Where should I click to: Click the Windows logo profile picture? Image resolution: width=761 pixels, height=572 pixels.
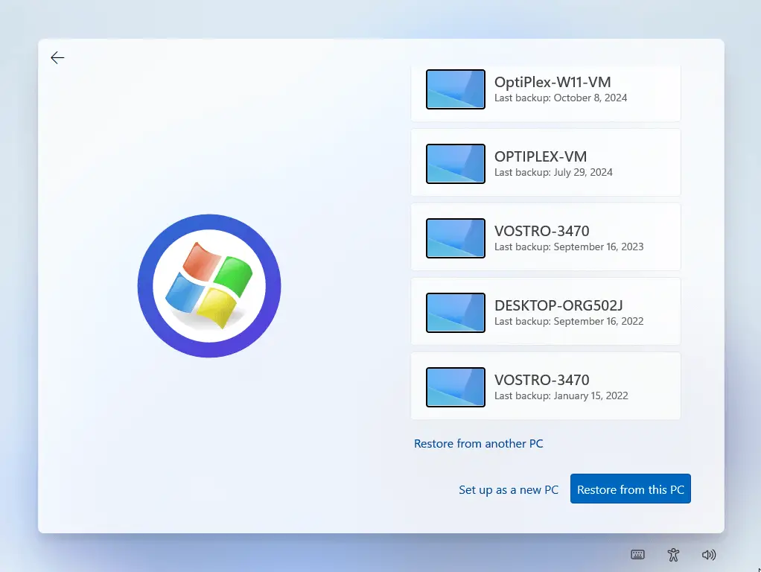tap(209, 286)
